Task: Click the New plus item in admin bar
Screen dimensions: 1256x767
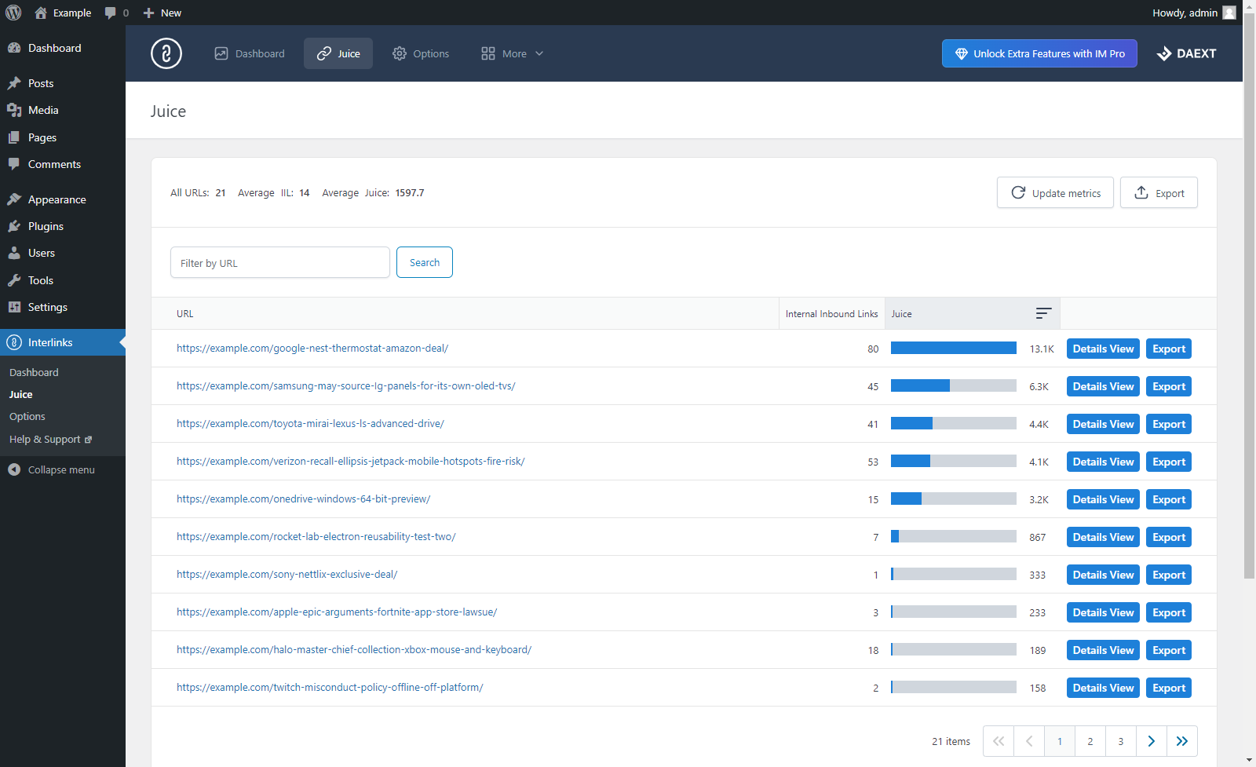Action: (162, 13)
